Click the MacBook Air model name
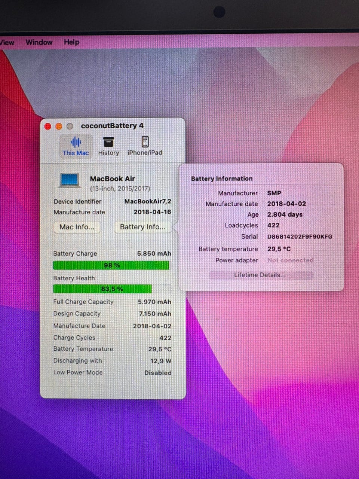This screenshot has width=359, height=479. tap(112, 179)
